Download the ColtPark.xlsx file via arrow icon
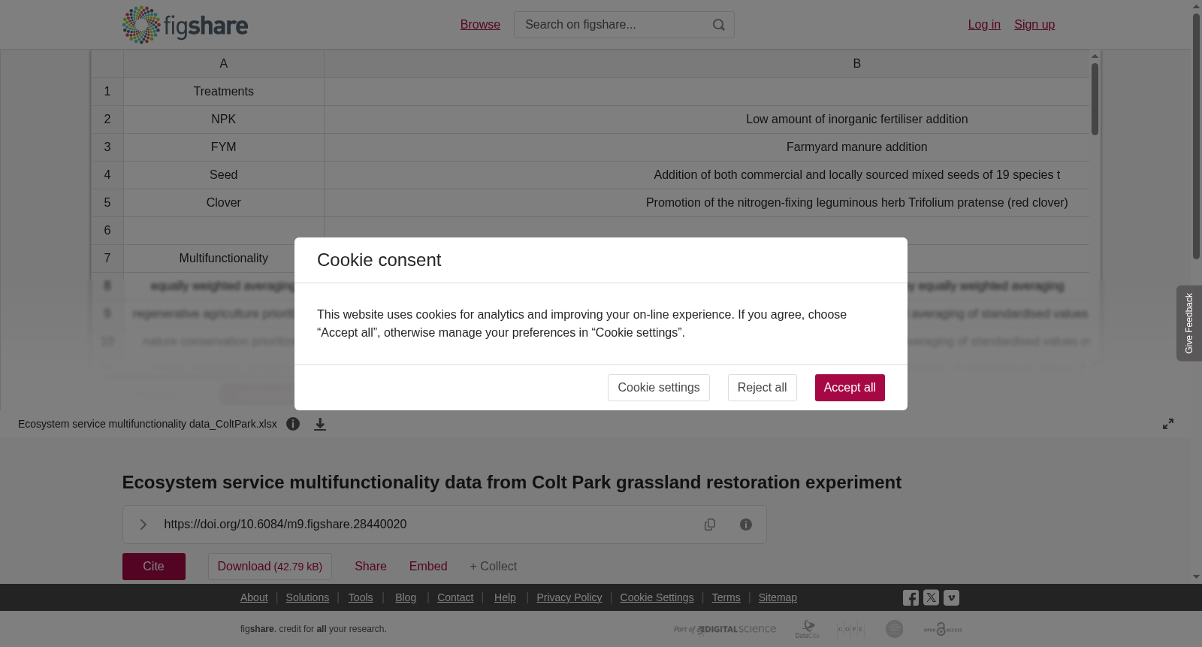The height and width of the screenshot is (647, 1202). [320, 424]
